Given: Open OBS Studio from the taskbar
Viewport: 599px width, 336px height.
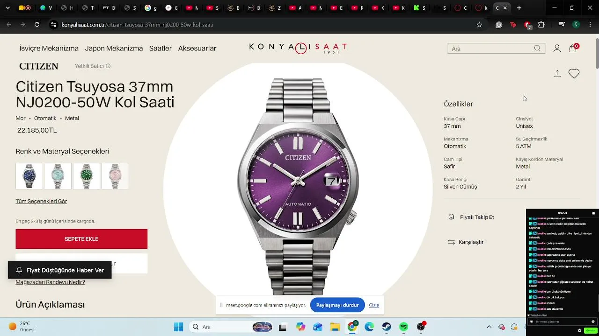Looking at the screenshot, I should point(421,327).
